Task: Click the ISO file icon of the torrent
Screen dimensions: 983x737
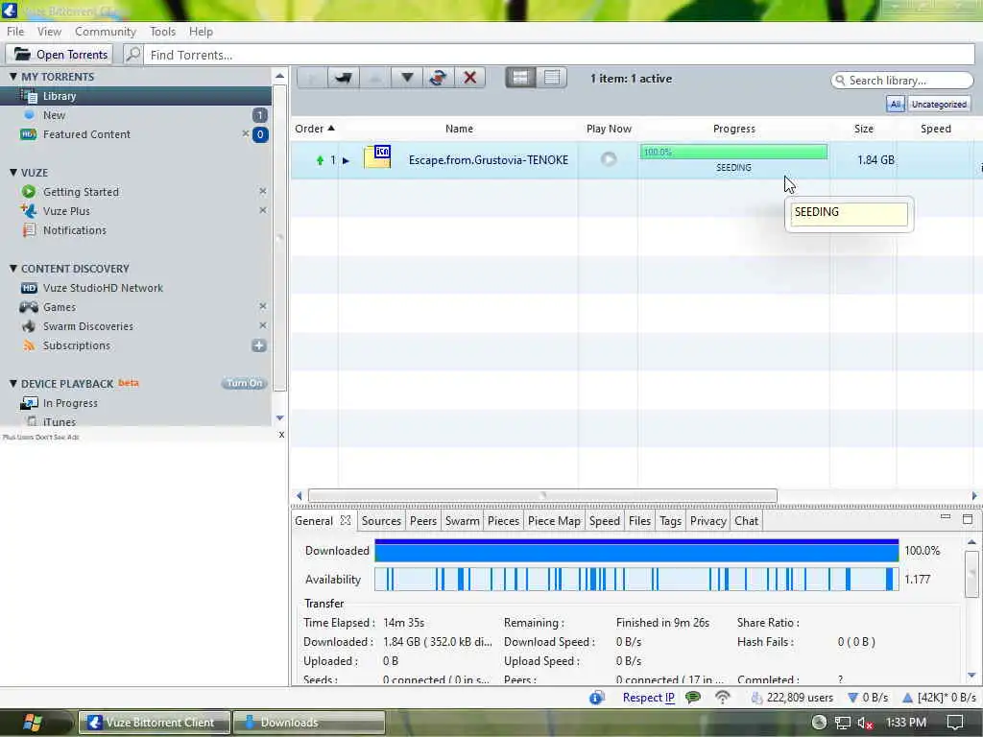Action: point(377,156)
